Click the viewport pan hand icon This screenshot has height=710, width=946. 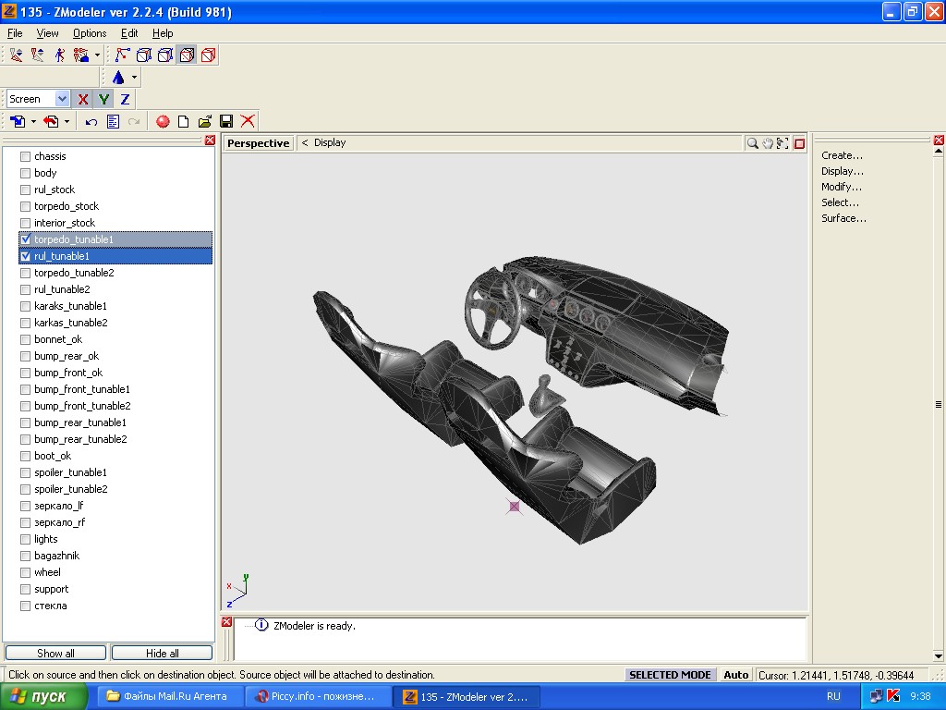[x=768, y=143]
